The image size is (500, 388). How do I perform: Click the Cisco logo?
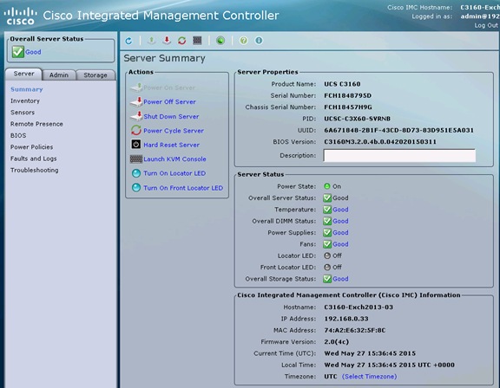click(21, 16)
